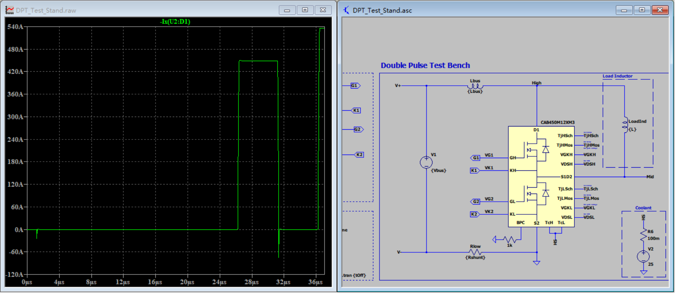Click the 0A label on the vertical axis
The height and width of the screenshot is (293, 675).
(x=19, y=230)
